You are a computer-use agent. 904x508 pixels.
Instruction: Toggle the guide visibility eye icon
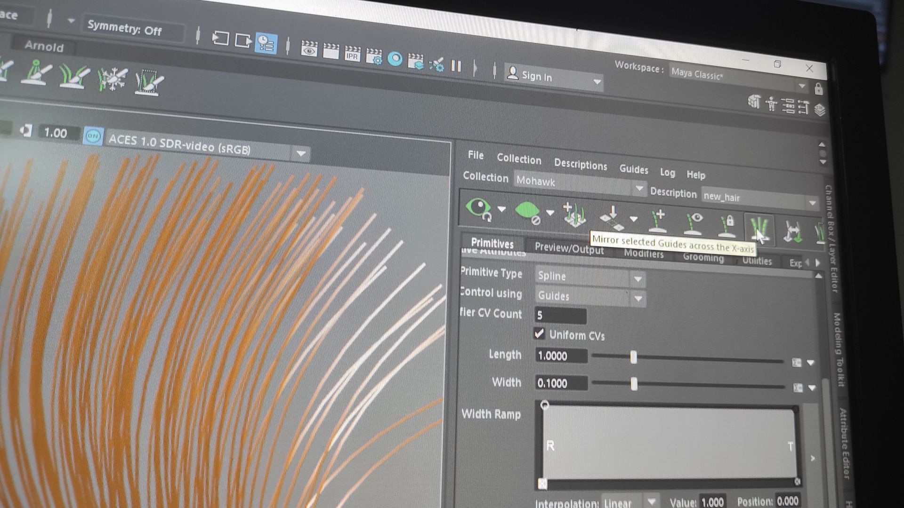pyautogui.click(x=693, y=223)
